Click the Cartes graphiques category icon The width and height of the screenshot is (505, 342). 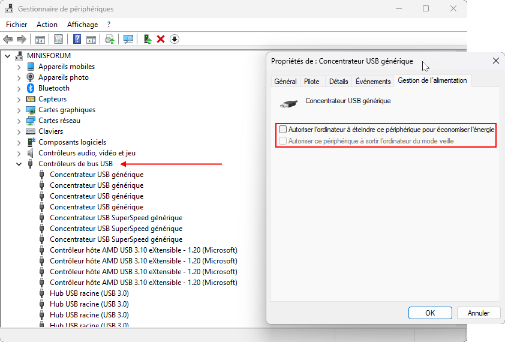click(31, 110)
